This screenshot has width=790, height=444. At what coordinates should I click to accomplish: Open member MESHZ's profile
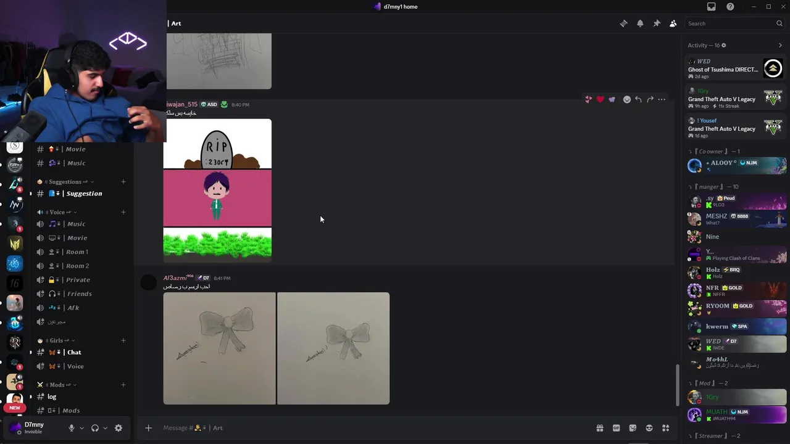click(736, 219)
